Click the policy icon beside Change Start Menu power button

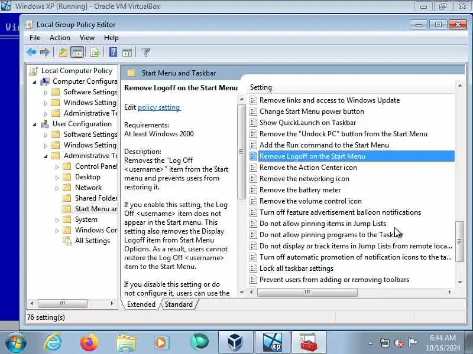click(x=254, y=112)
